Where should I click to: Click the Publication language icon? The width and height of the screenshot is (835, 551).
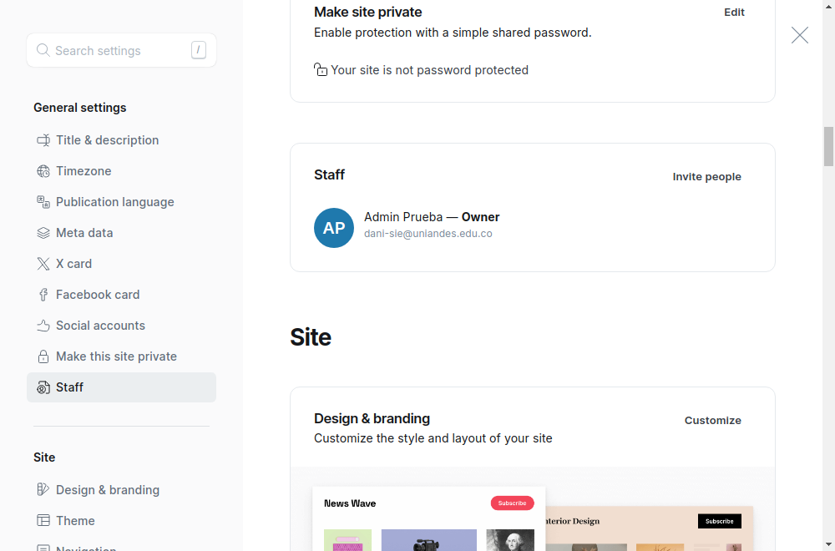(43, 202)
